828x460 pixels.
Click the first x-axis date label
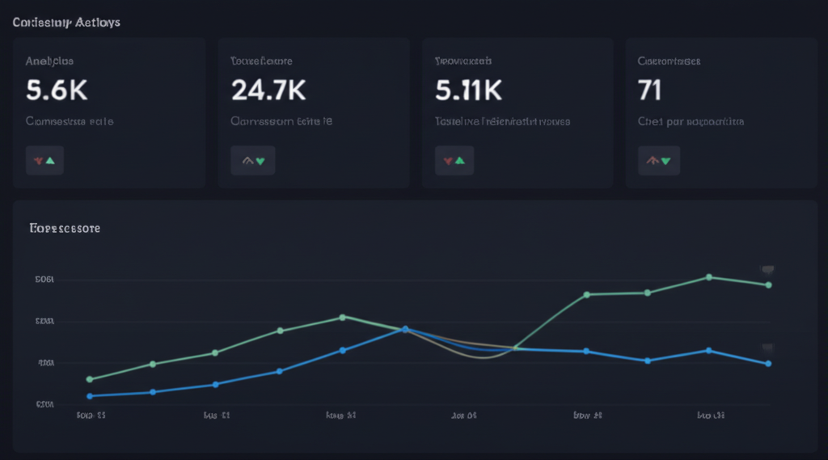tap(91, 416)
